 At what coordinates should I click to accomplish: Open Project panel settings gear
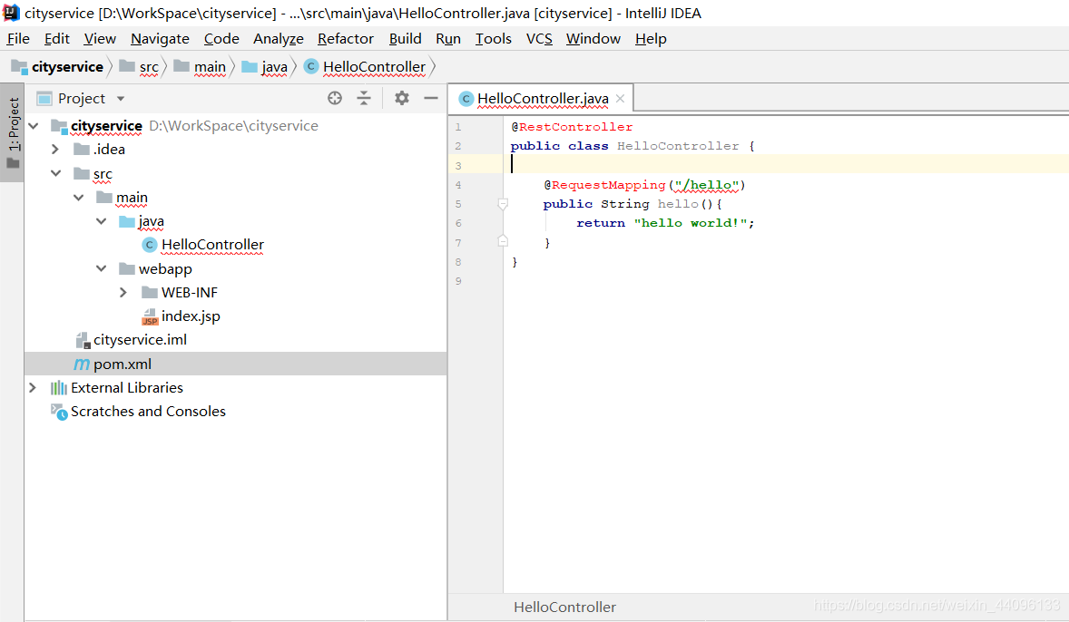(x=402, y=98)
